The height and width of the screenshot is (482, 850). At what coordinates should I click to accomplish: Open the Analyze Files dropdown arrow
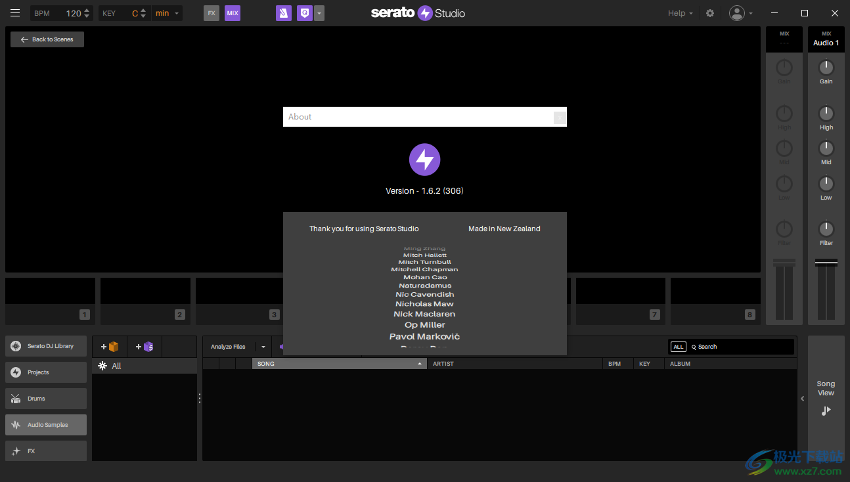[x=263, y=347]
